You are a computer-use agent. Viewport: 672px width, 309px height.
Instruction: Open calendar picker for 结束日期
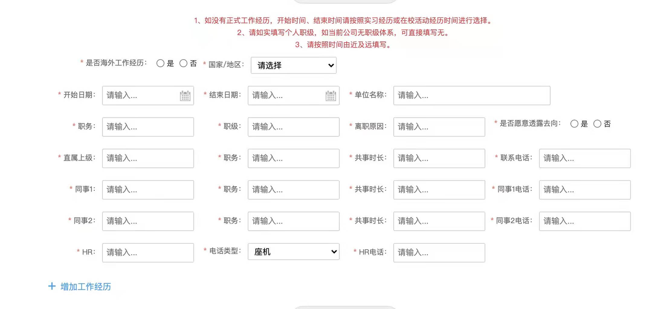[330, 96]
